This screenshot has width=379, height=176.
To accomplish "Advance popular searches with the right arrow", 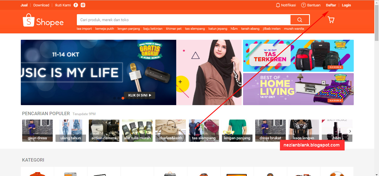I will (350, 131).
